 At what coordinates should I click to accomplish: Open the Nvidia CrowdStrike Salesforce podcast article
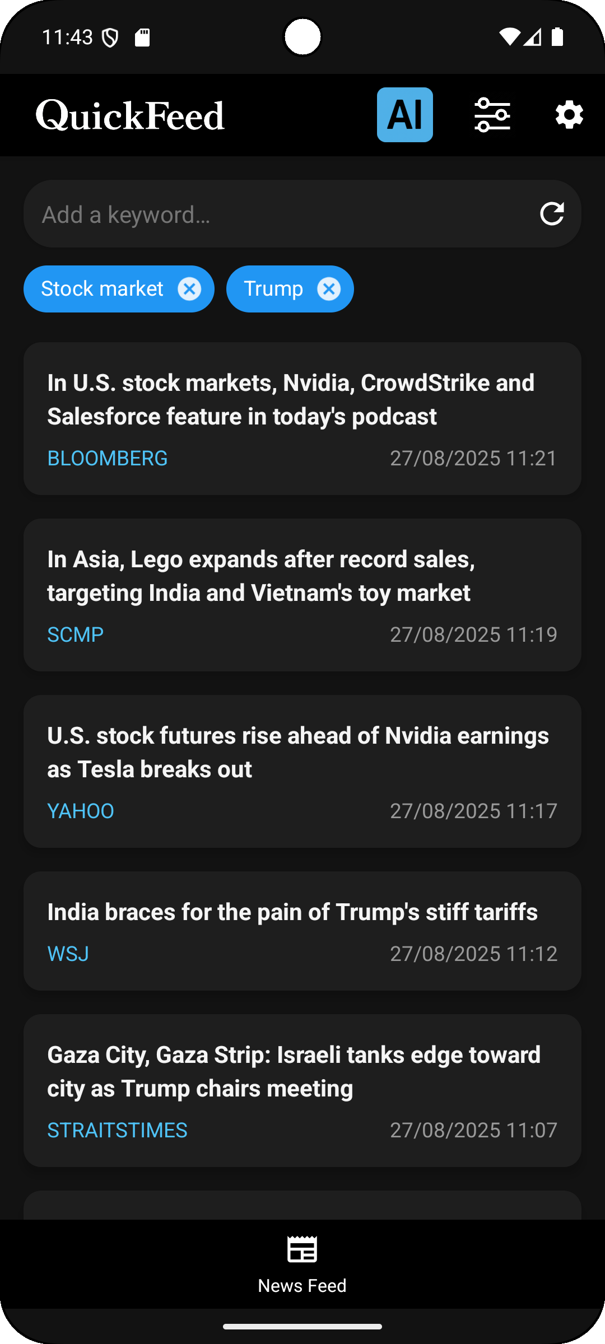click(x=302, y=418)
